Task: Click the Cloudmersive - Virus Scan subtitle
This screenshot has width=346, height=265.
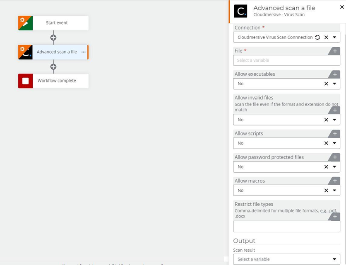Action: [279, 14]
